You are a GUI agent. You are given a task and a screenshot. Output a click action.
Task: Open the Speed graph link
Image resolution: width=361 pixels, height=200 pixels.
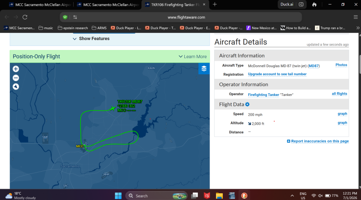pyautogui.click(x=342, y=114)
